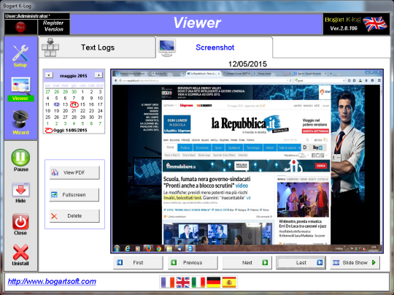Go to the Next screenshot
The image size is (394, 295).
tap(247, 263)
